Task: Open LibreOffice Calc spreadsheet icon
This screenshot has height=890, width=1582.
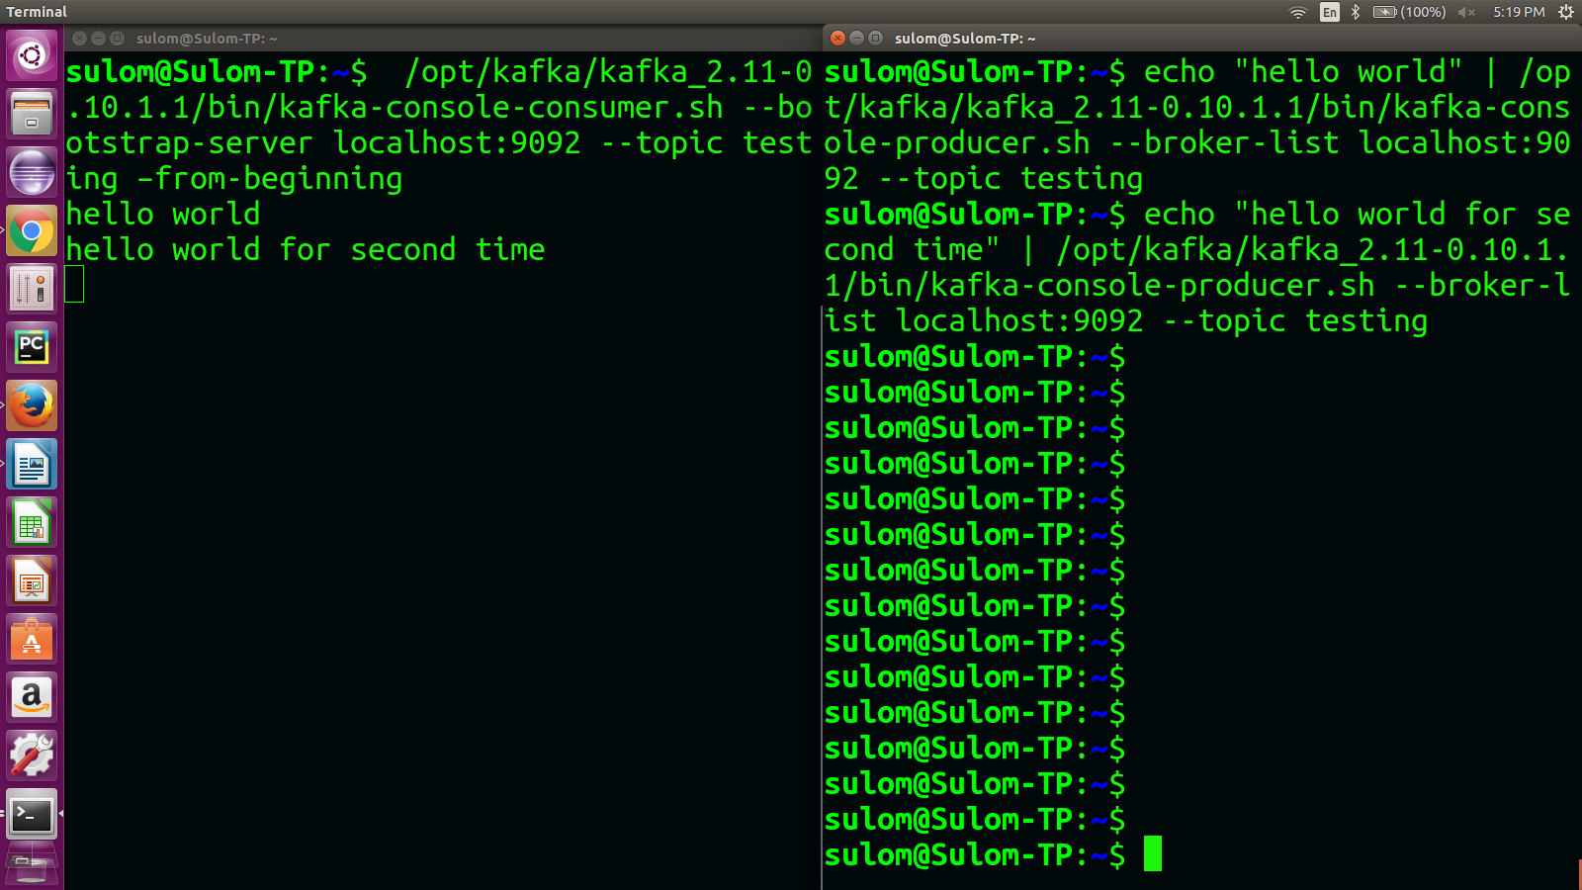Action: click(32, 522)
